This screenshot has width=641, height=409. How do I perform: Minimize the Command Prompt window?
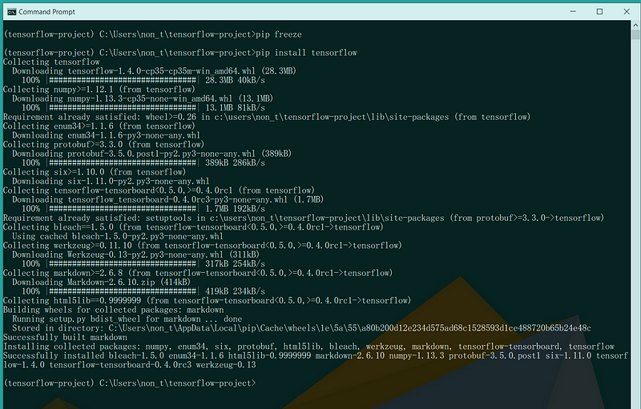click(565, 11)
